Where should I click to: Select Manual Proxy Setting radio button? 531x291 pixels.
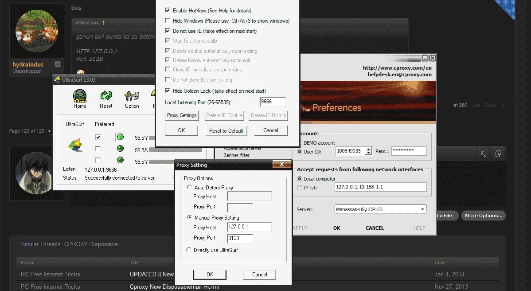click(189, 217)
